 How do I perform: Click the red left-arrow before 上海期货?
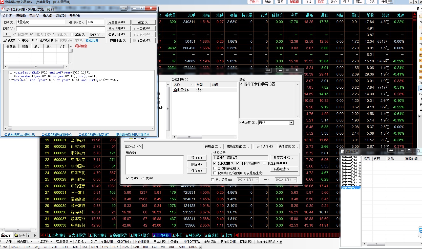[x=42, y=235]
